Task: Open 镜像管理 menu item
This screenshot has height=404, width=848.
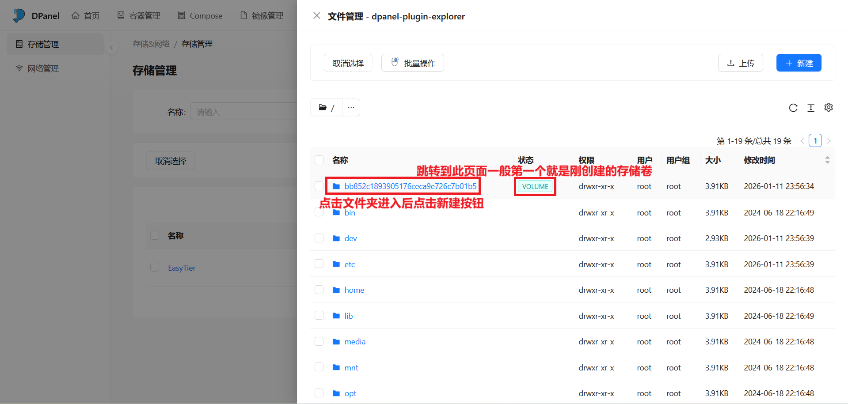Action: (262, 15)
